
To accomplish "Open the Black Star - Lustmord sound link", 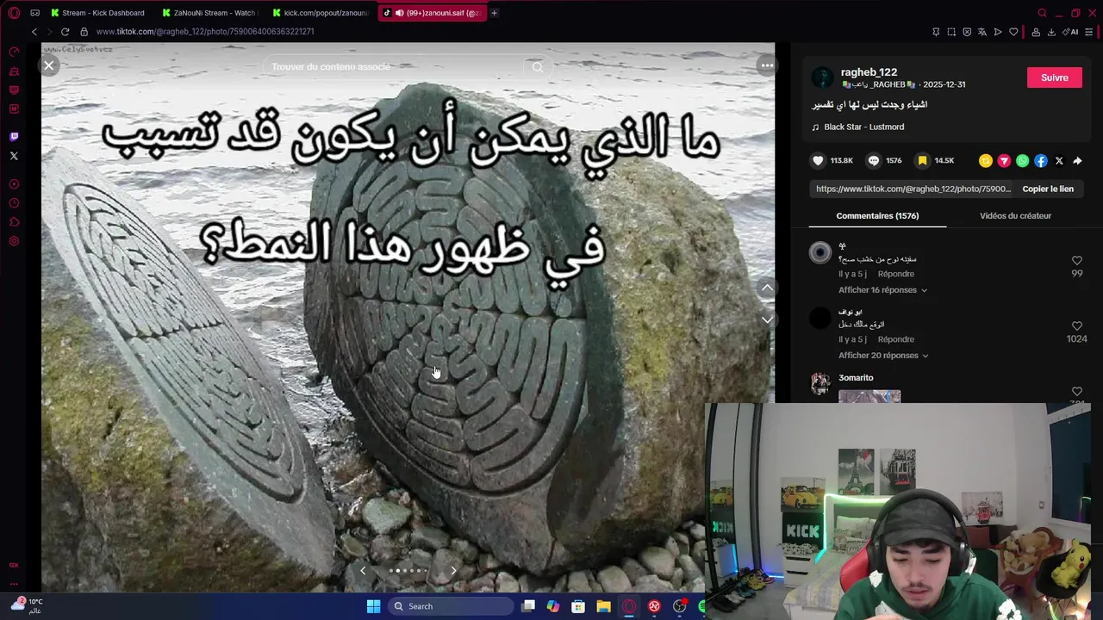I will pos(863,127).
